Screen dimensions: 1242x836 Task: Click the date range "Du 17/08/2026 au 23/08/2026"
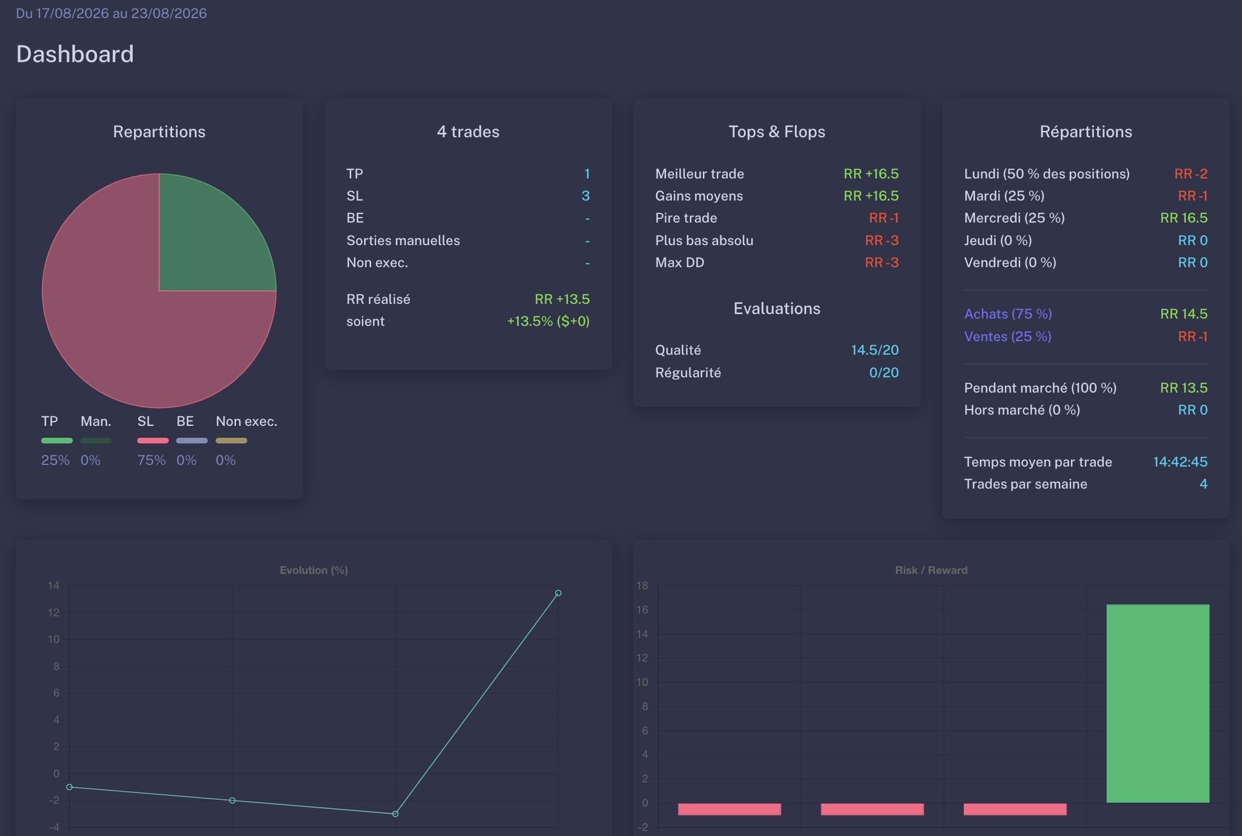[x=112, y=13]
